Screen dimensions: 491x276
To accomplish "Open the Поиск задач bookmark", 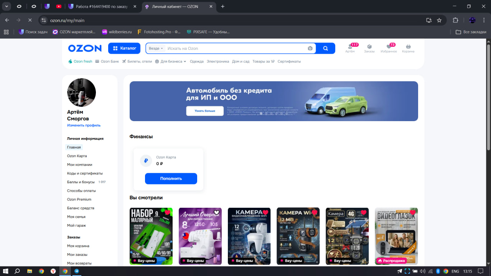I will tap(33, 32).
